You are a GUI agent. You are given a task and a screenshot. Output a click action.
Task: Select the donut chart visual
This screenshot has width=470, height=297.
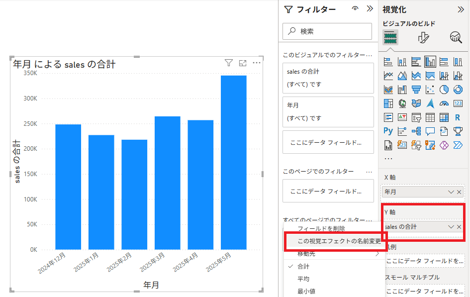click(x=458, y=90)
